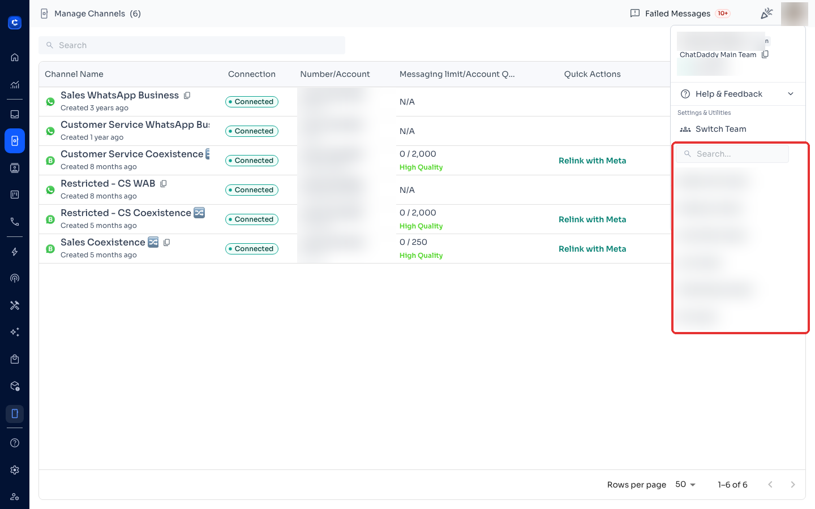Open the Restricted - CS Coexistence channel
Image resolution: width=815 pixels, height=509 pixels.
click(x=354, y=219)
